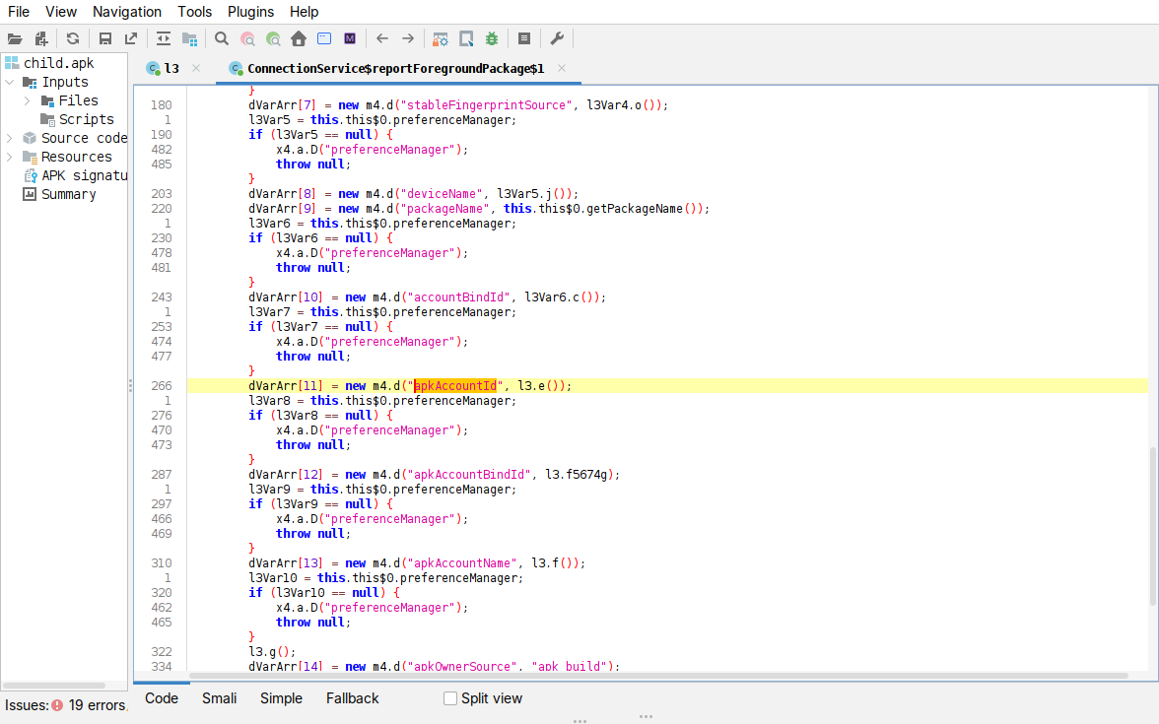Click the horizontal scrollbar of code editor

(x=658, y=676)
